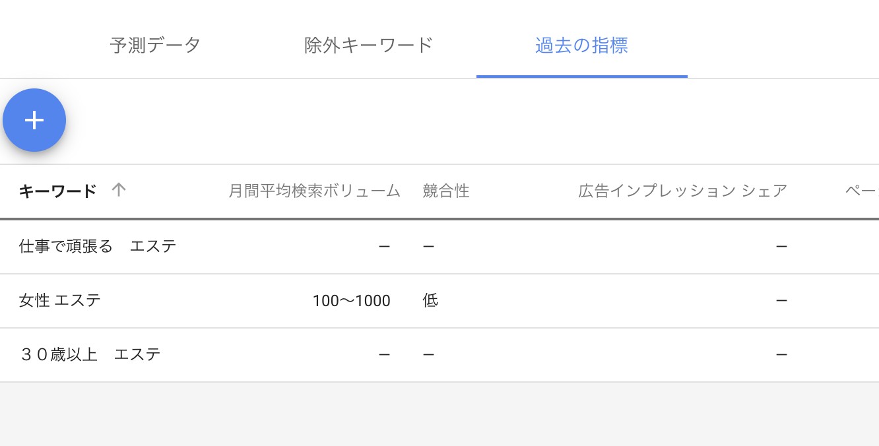Click the 競合性 column header

(x=446, y=191)
